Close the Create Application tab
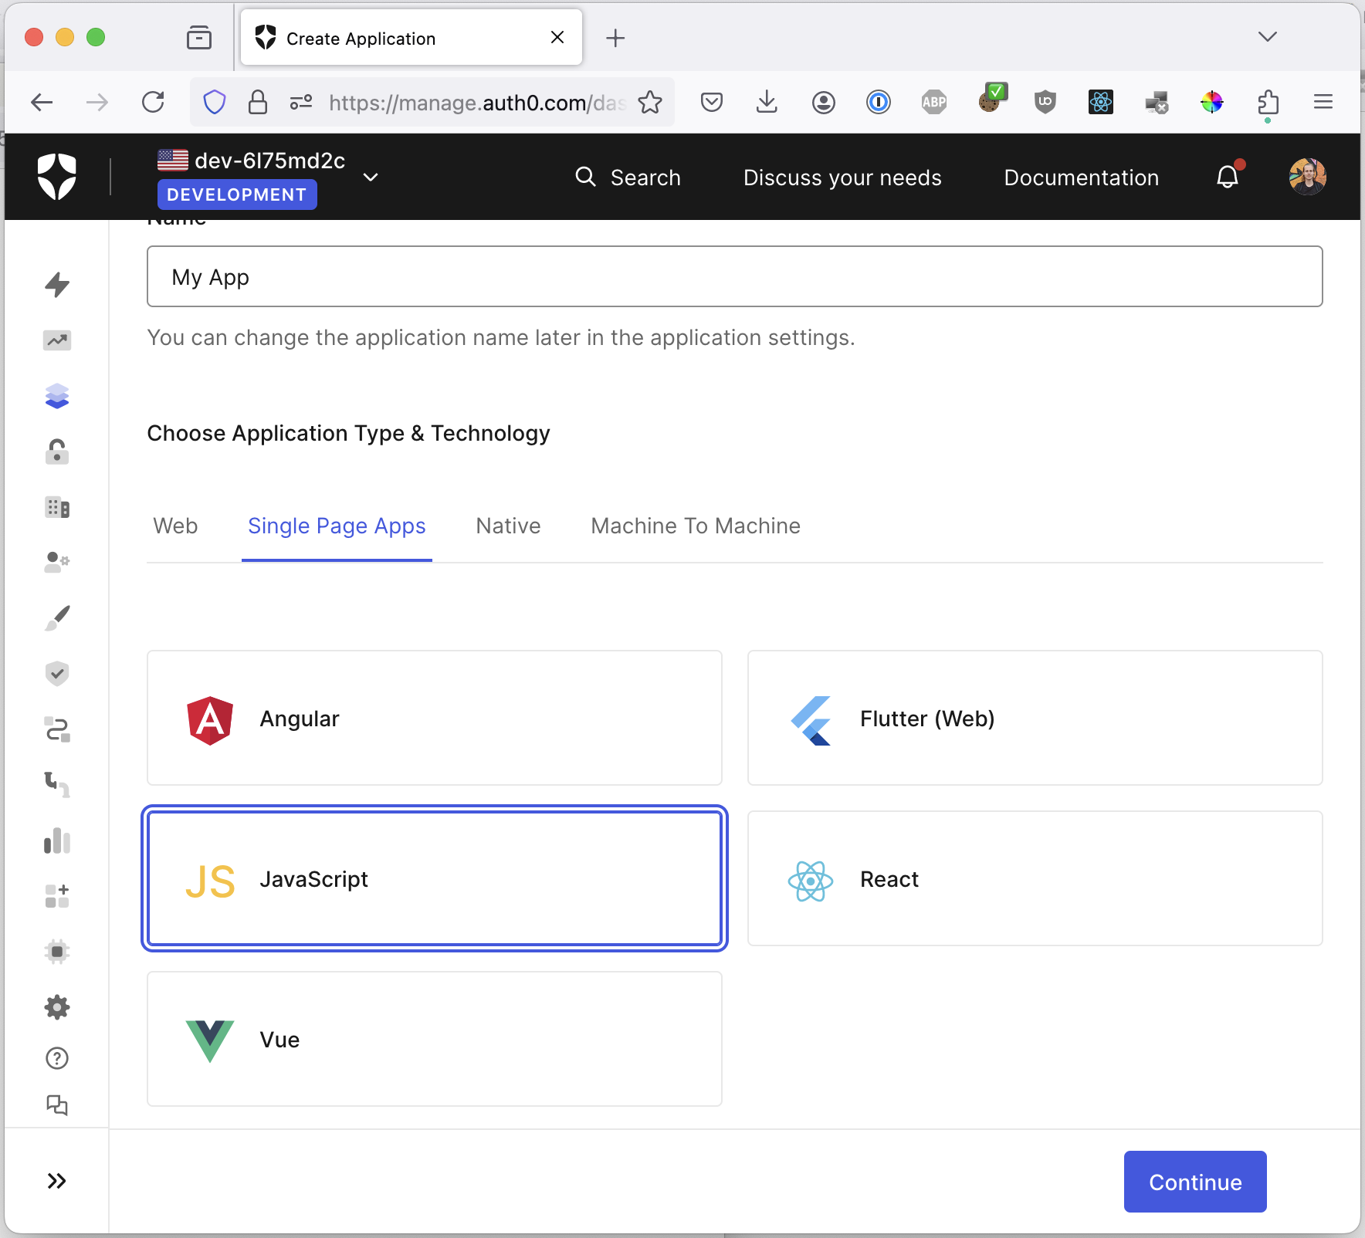Screen dimensions: 1365x1238 point(557,37)
